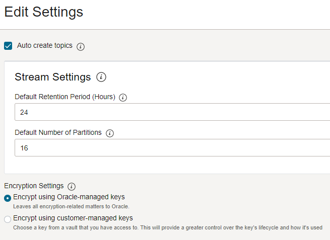The height and width of the screenshot is (240, 330).
Task: Click the "Edit Settings" page heading
Action: [x=44, y=12]
